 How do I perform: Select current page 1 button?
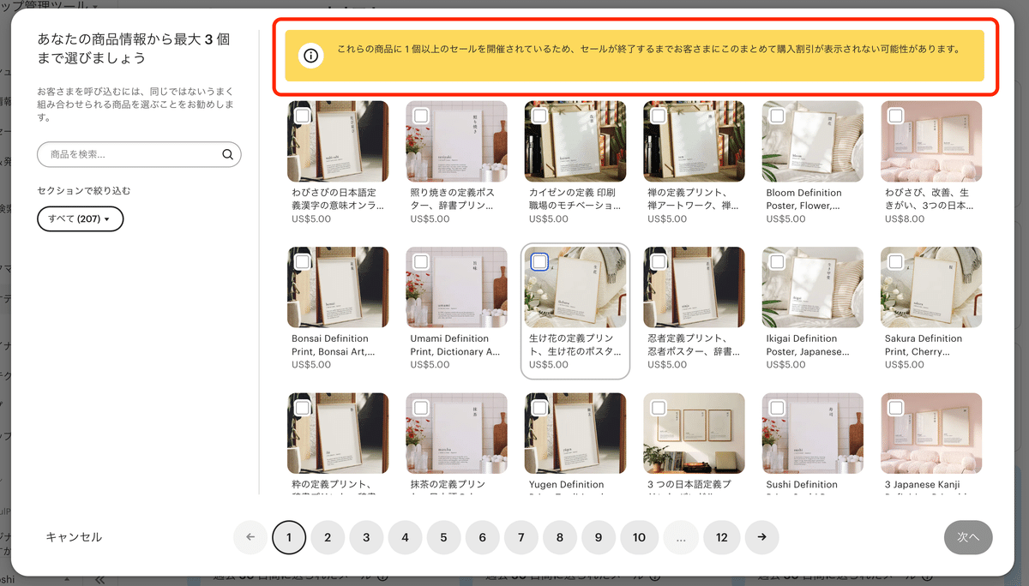pyautogui.click(x=289, y=537)
